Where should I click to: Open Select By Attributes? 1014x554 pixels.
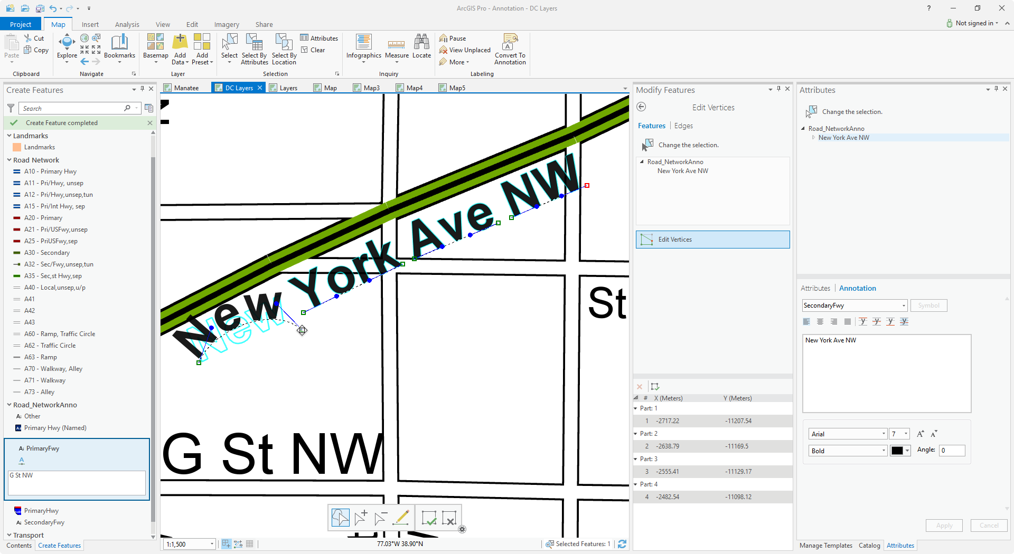(x=255, y=49)
